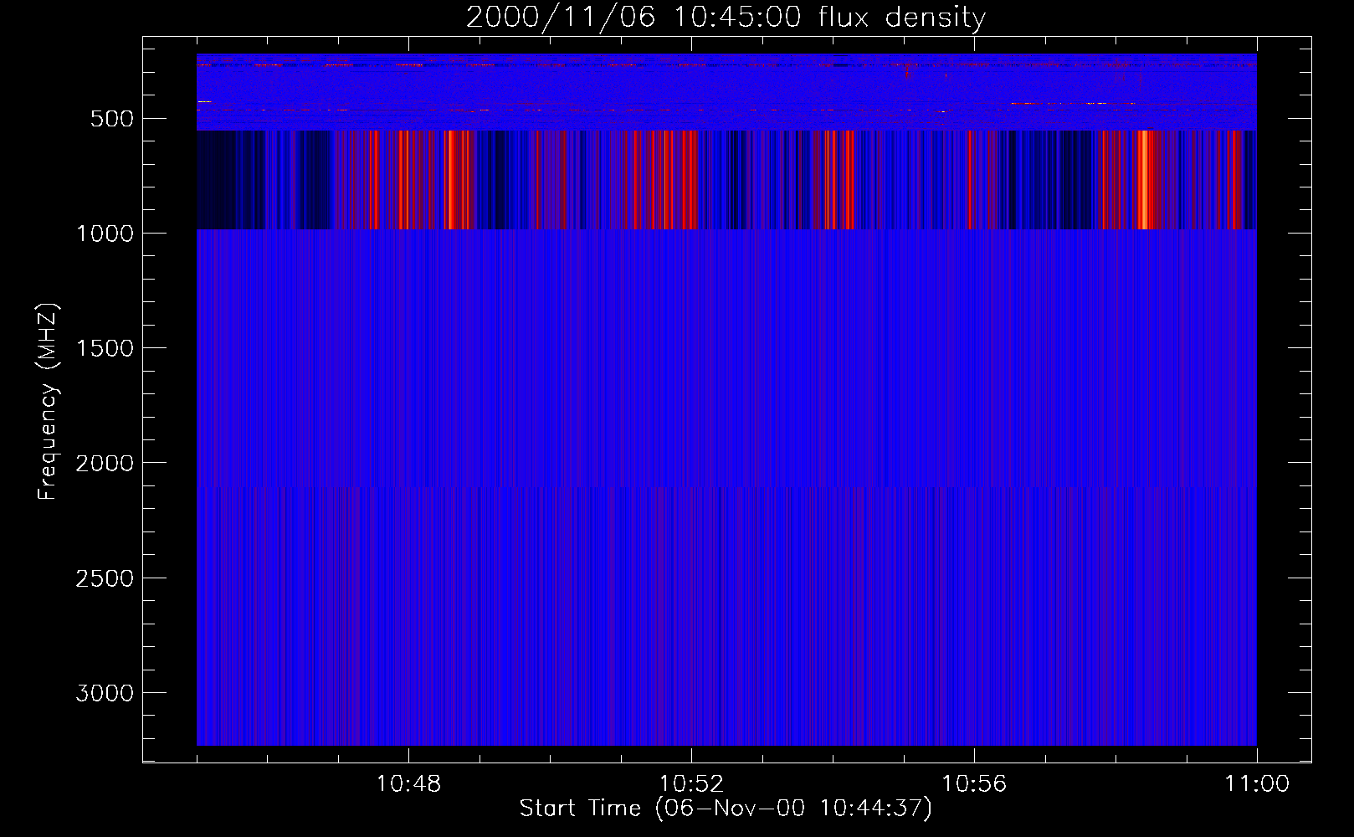Click the 1500 frequency tick label
This screenshot has width=1354, height=837.
point(105,348)
